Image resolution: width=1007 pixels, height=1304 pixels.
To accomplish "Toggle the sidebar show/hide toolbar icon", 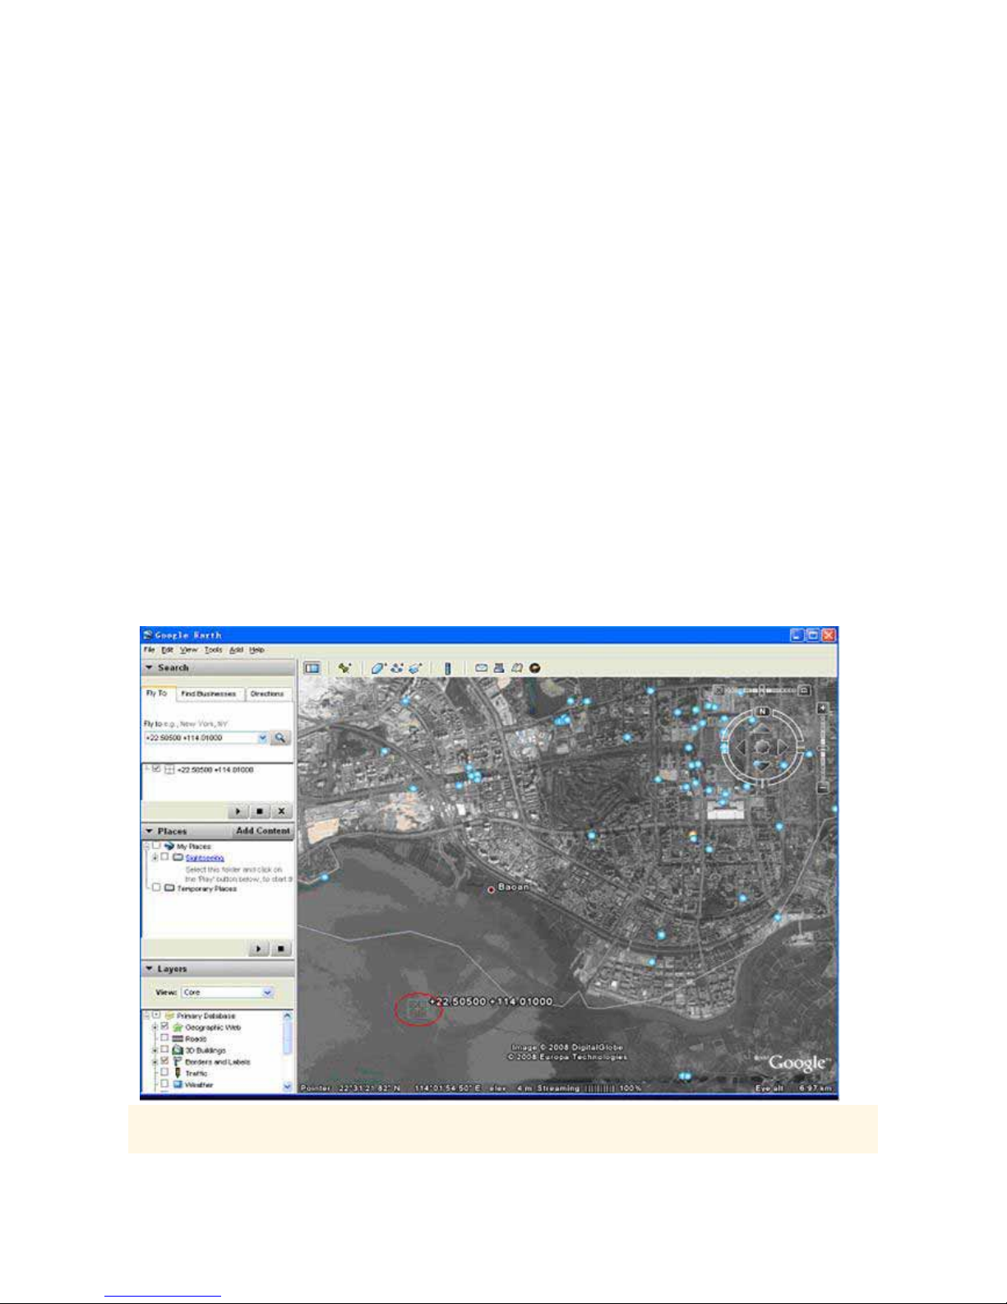I will tap(312, 668).
